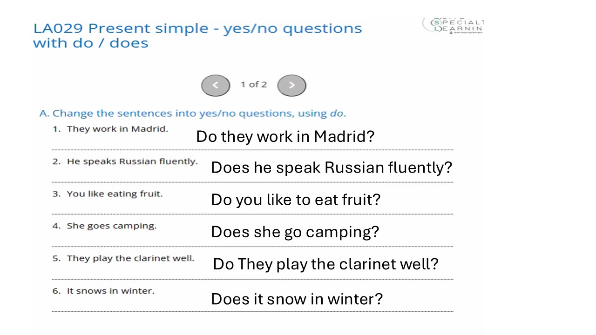596x335 pixels.
Task: Click the answer "Does it snow in winter?"
Action: pos(297,299)
